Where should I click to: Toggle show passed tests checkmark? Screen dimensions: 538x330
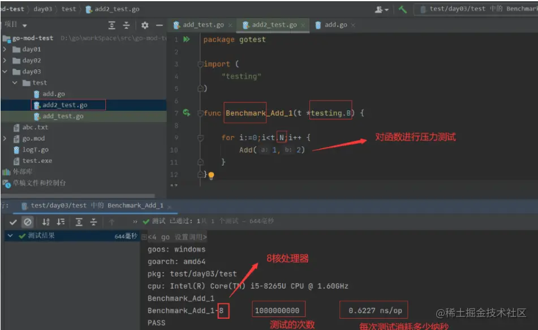(13, 222)
